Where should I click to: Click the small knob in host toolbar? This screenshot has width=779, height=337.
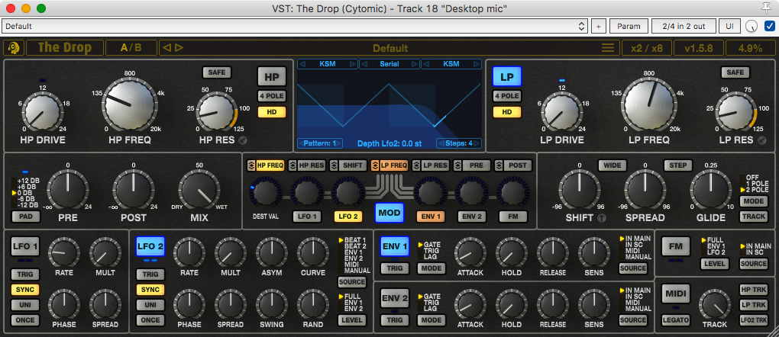[x=752, y=27]
